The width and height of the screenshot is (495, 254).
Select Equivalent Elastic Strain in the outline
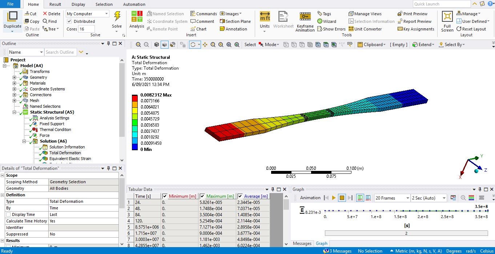tap(70, 159)
